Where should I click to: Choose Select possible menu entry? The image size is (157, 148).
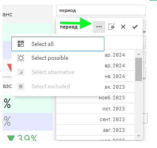coord(58,58)
